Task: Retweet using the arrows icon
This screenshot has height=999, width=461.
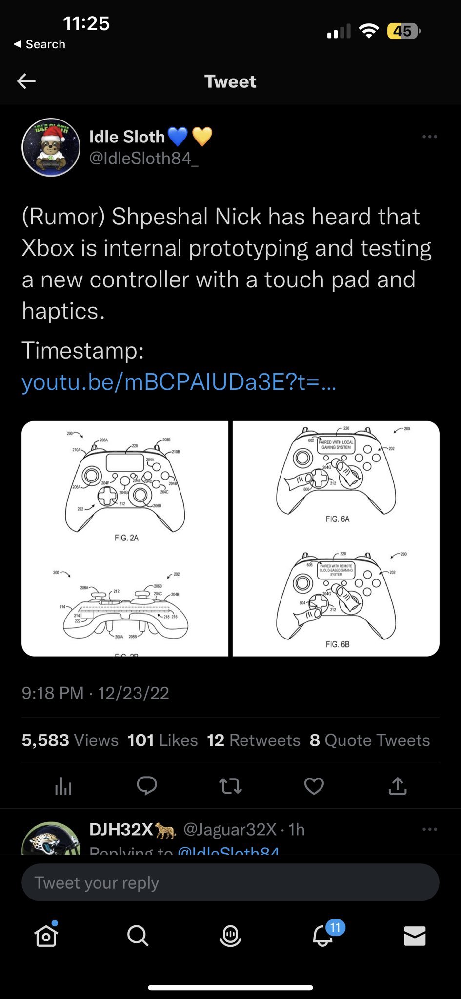Action: (230, 786)
